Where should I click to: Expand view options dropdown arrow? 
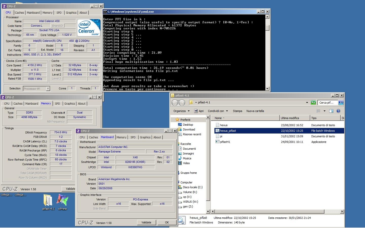[324, 111]
